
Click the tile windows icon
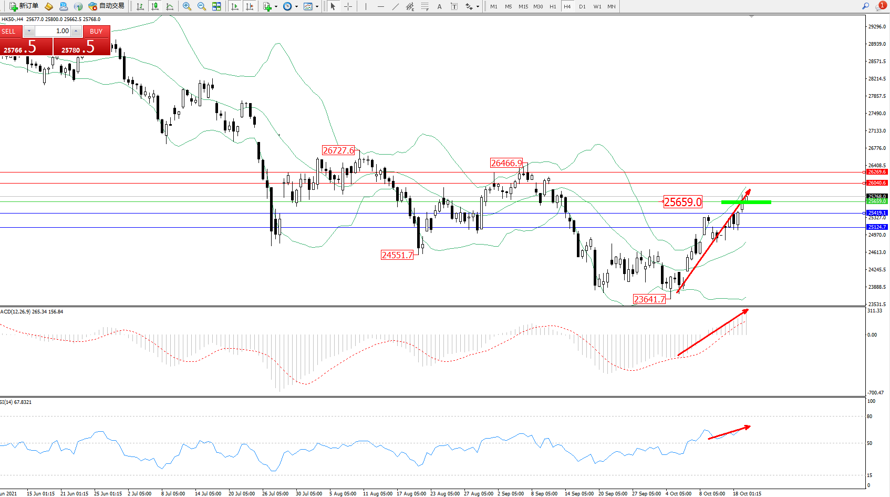[216, 6]
